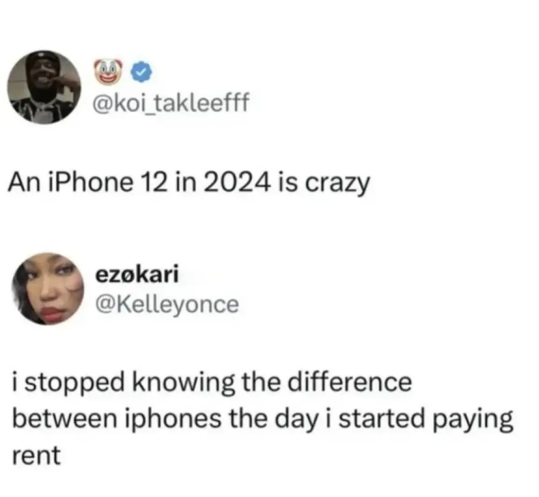539x497 pixels.
Task: Open ezøkari's profile picture
Action: point(48,289)
